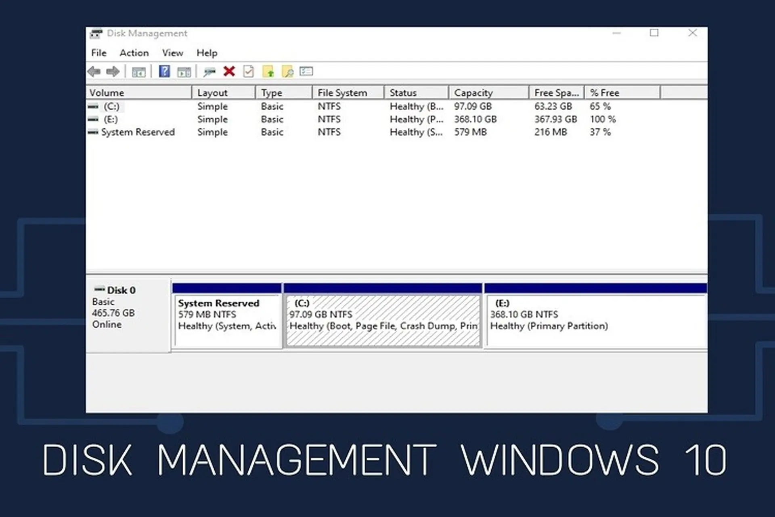Image resolution: width=775 pixels, height=517 pixels.
Task: Open Help with blue question mark icon
Action: (164, 71)
